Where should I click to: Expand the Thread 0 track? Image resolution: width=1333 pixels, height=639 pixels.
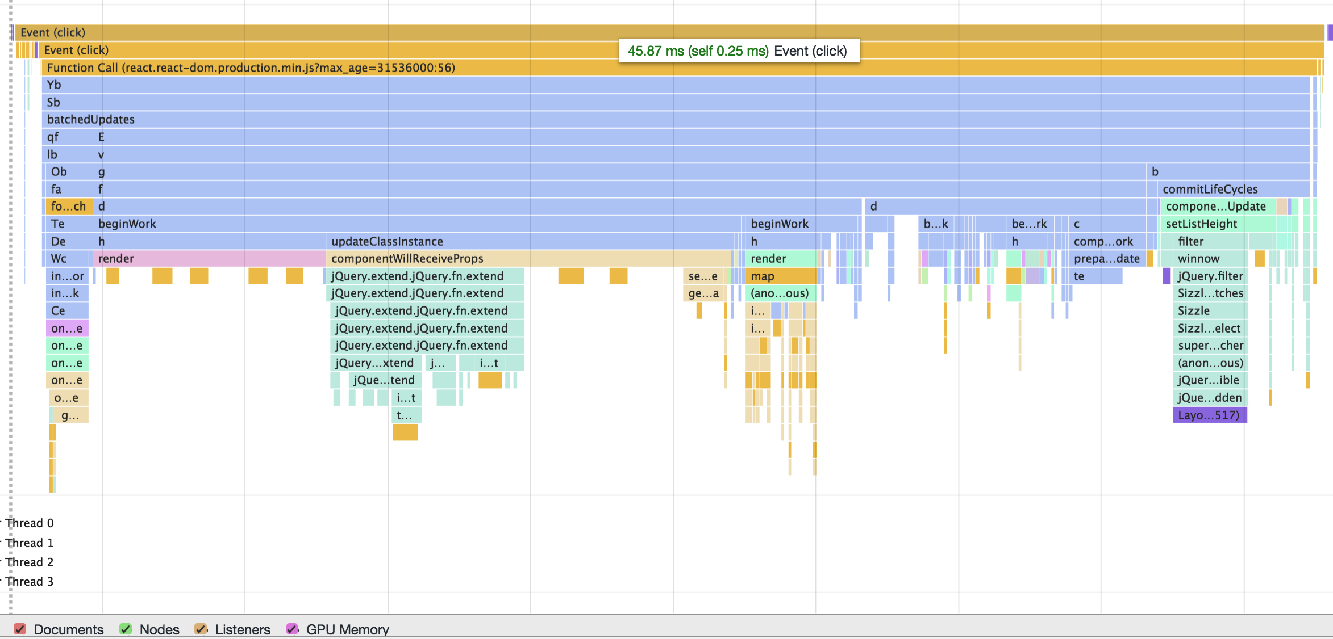pyautogui.click(x=29, y=523)
